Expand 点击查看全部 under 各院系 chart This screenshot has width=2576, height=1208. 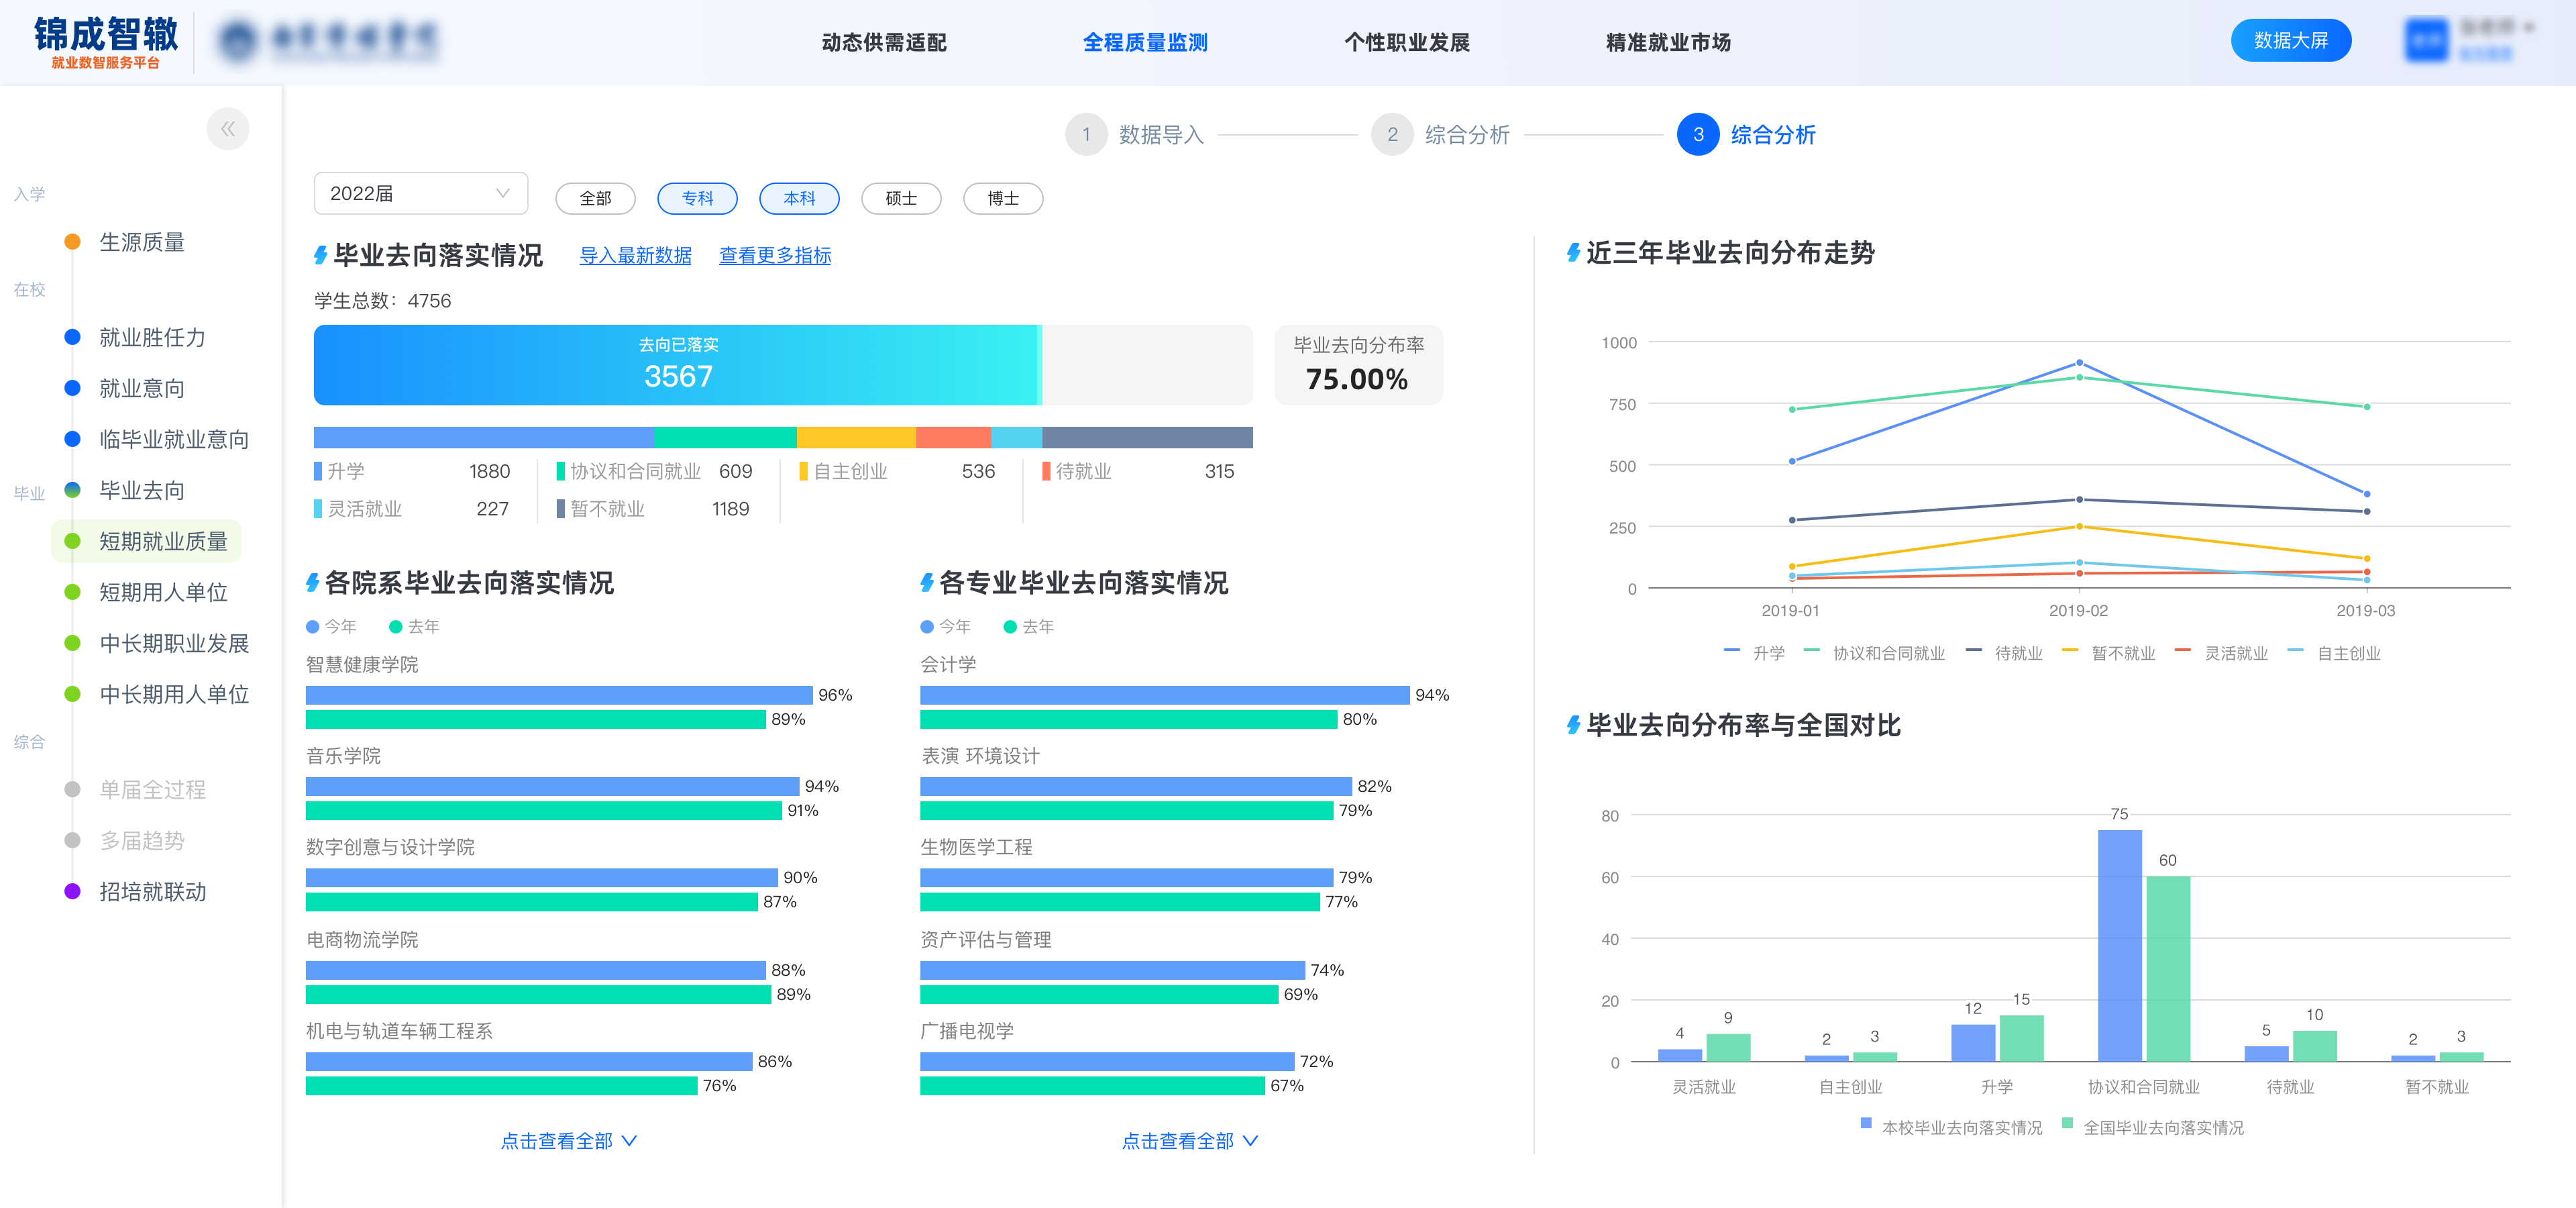pos(568,1141)
